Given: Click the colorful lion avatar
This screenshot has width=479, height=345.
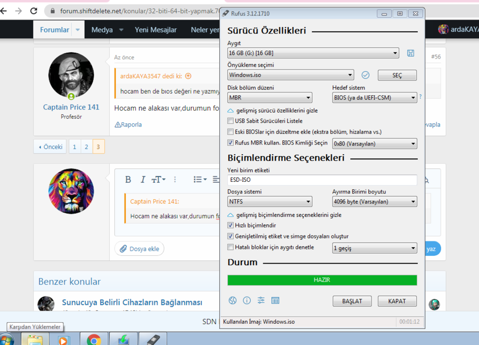Looking at the screenshot, I should tap(71, 191).
